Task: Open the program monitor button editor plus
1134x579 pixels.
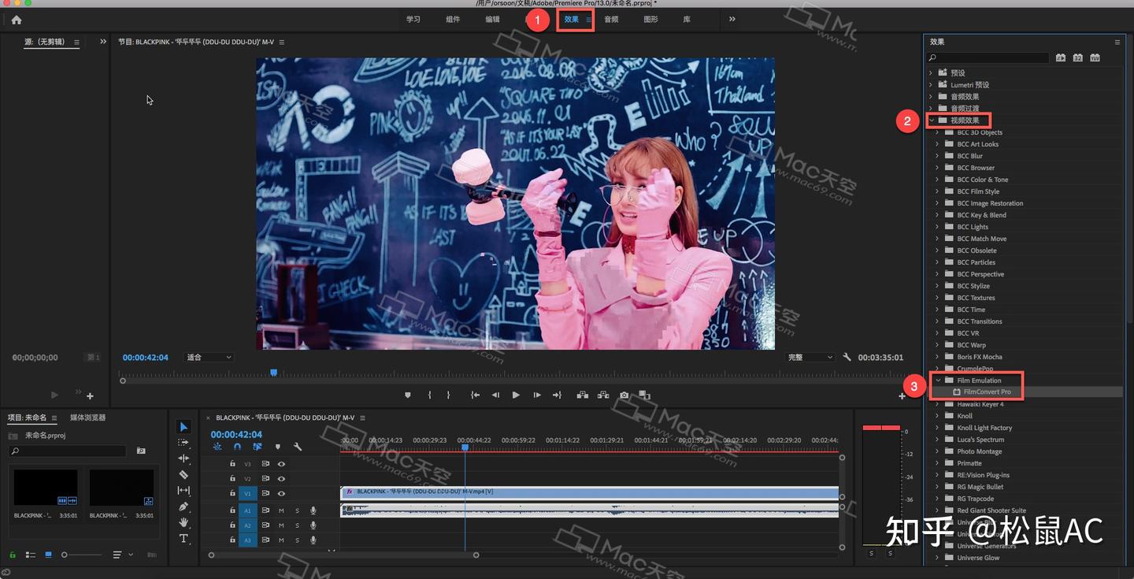Action: point(902,396)
